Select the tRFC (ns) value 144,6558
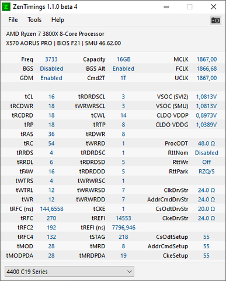This screenshot has width=226, height=281. (51, 209)
